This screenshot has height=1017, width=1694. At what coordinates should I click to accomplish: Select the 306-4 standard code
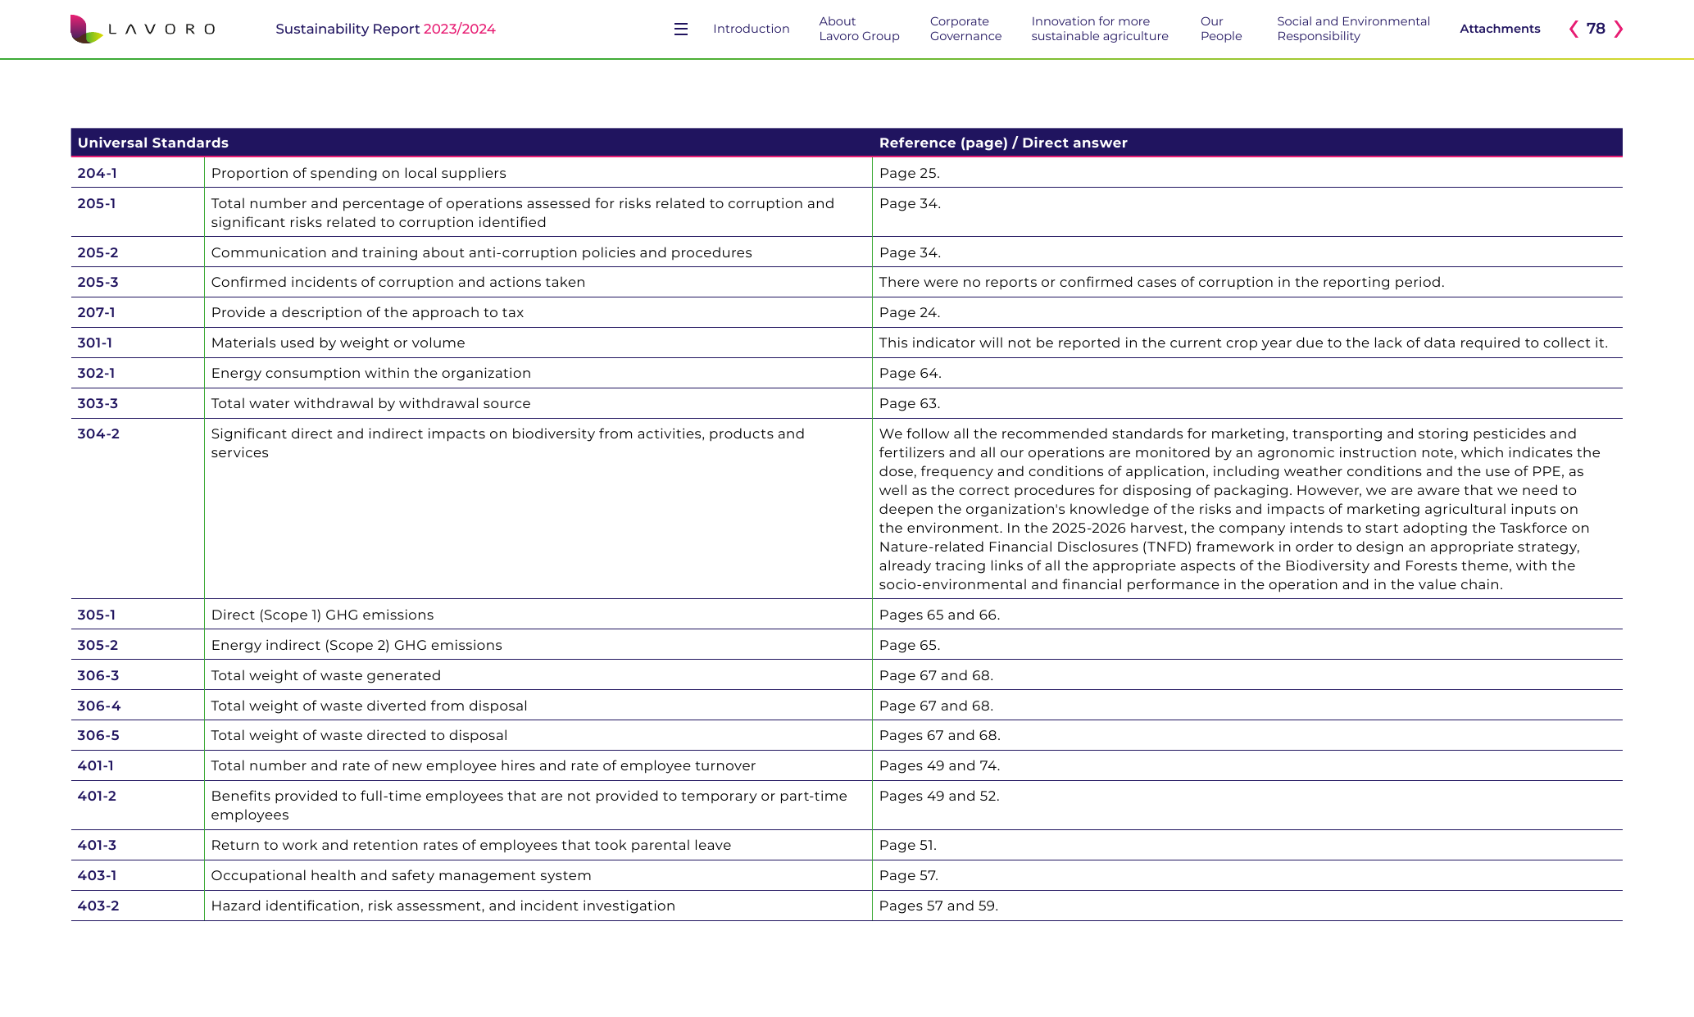point(99,706)
